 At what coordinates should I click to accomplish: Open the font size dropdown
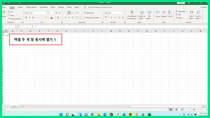point(54,13)
